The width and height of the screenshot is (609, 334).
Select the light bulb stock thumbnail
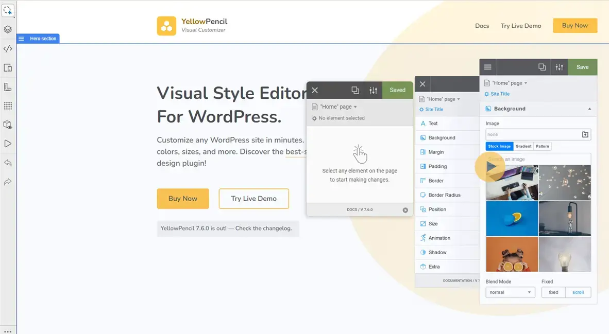pyautogui.click(x=565, y=254)
